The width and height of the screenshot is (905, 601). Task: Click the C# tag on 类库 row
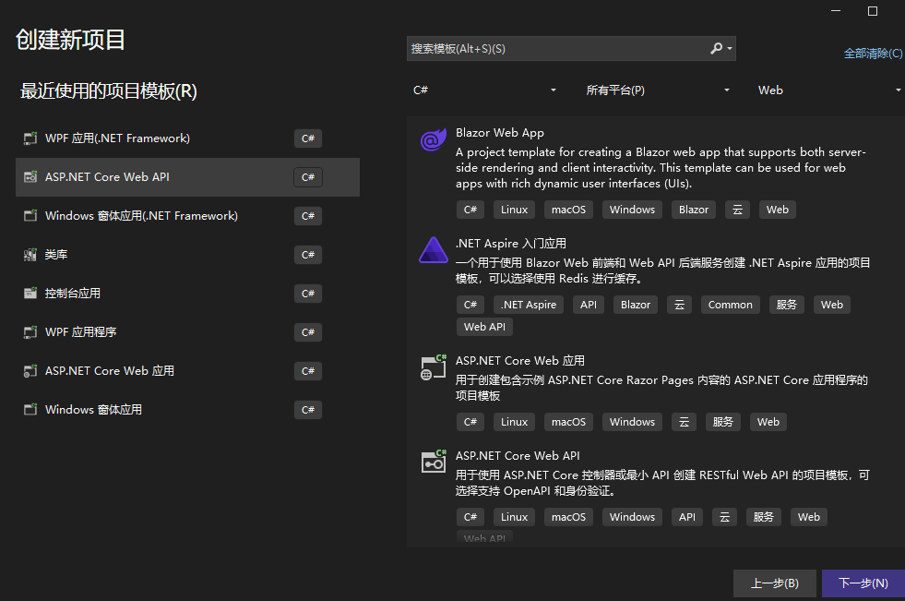pyautogui.click(x=307, y=255)
